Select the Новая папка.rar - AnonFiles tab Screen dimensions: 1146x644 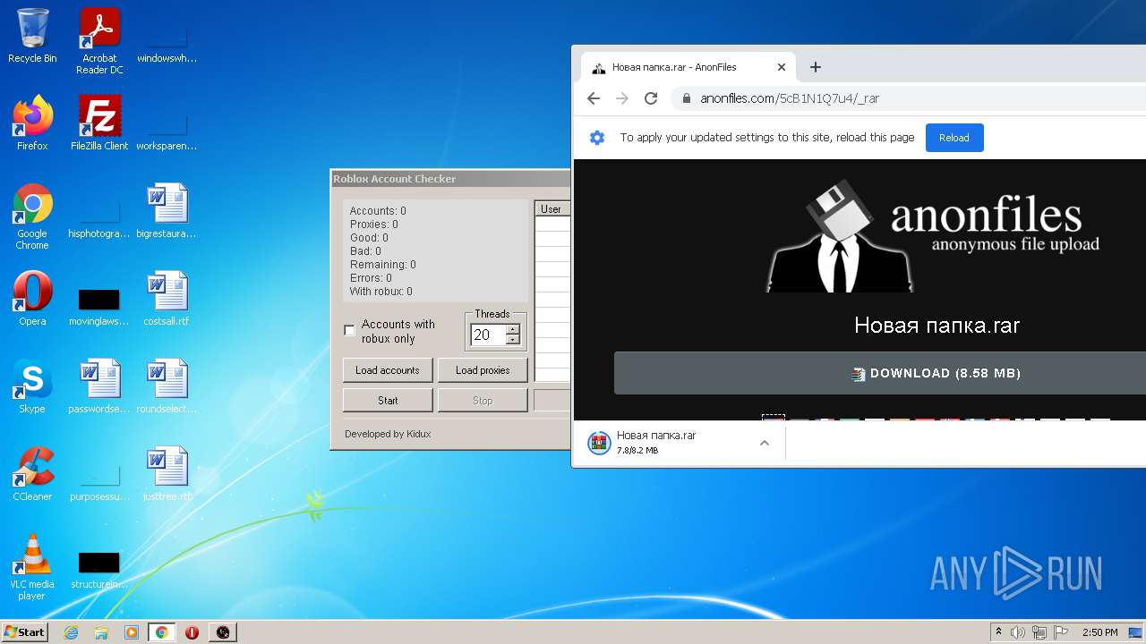689,67
